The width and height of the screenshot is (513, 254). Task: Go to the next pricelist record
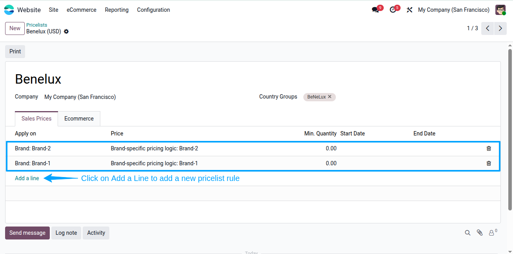[500, 28]
